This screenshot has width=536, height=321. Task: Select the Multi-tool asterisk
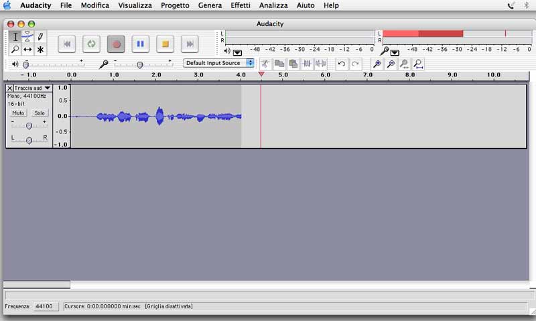coord(40,50)
